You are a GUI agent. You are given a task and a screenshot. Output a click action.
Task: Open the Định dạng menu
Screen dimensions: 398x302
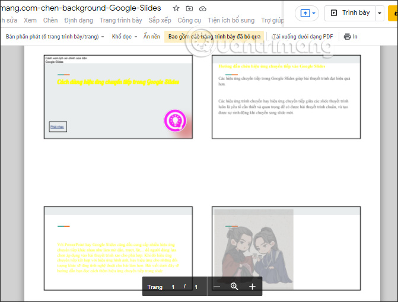79,20
